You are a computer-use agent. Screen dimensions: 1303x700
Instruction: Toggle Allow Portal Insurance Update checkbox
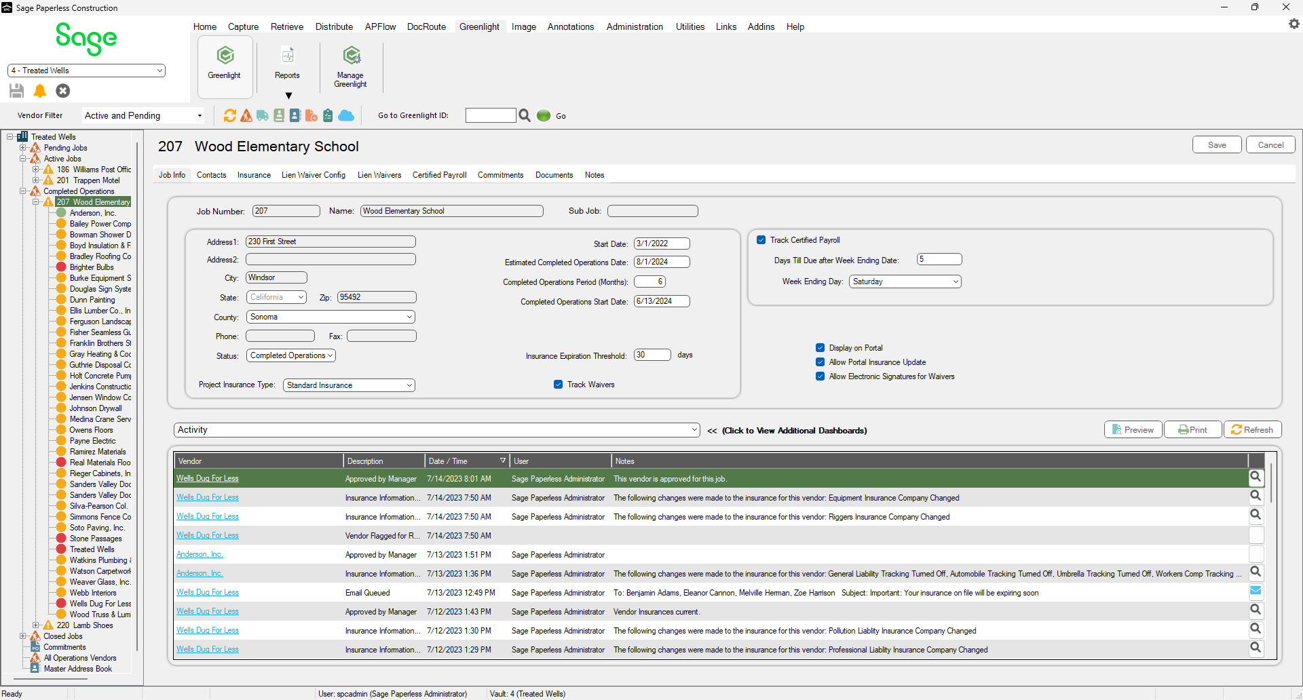pos(820,362)
